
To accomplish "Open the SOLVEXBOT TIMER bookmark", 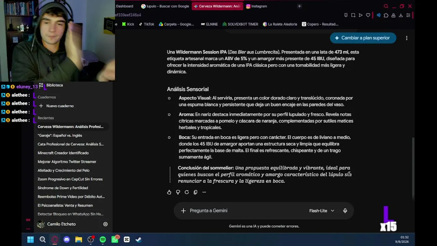I will (240, 24).
